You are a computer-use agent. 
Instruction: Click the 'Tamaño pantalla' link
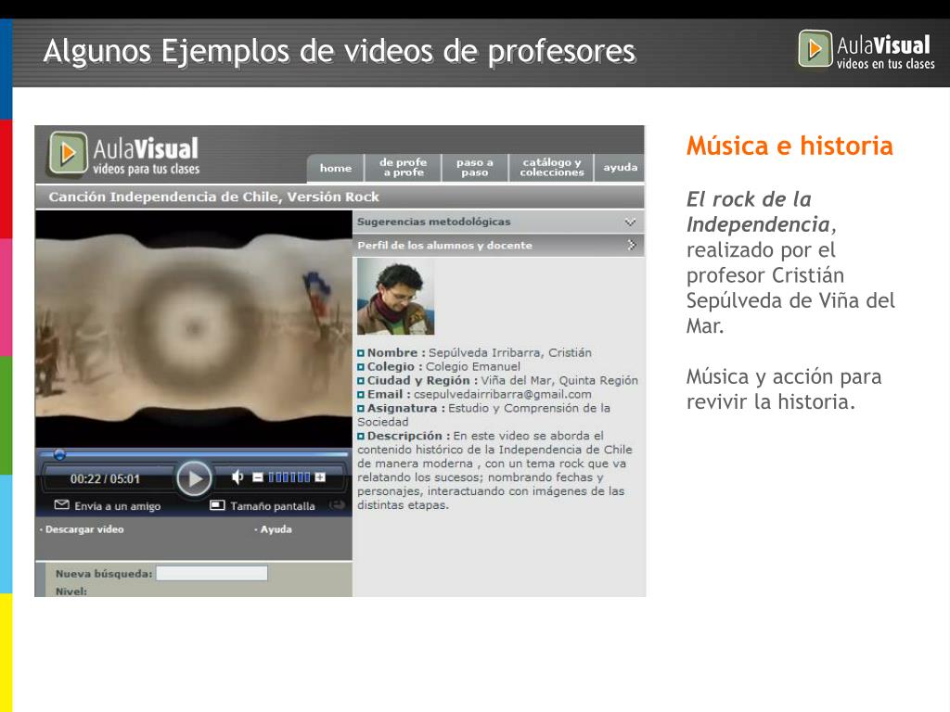[273, 506]
